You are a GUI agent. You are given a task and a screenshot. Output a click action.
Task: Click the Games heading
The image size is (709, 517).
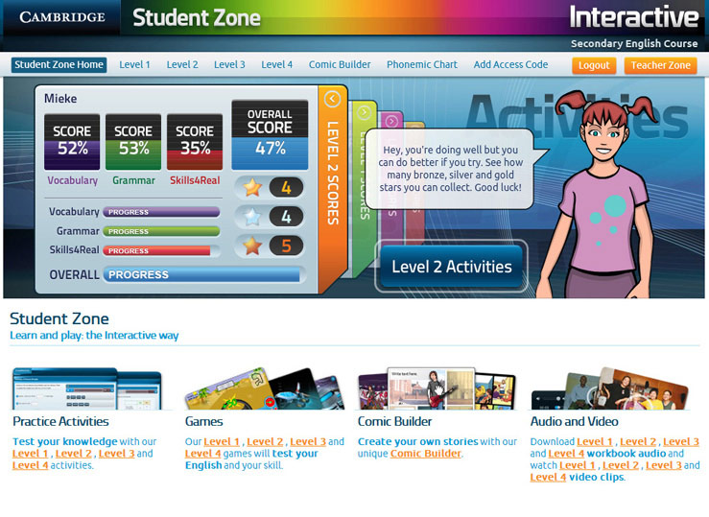[204, 421]
